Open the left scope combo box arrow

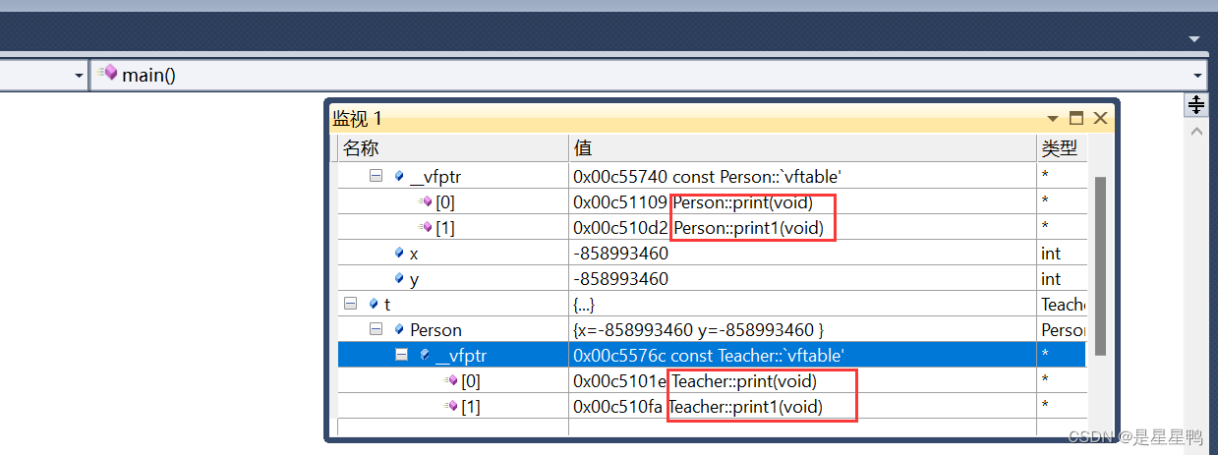[79, 76]
